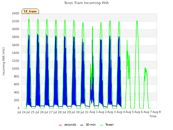
Task: Click the 'Jul 31' x-axis date label
Action: [85, 112]
